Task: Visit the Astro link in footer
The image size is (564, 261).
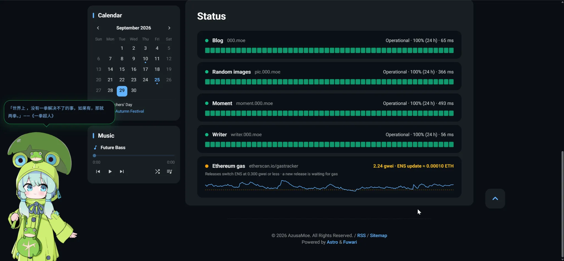Action: point(332,242)
